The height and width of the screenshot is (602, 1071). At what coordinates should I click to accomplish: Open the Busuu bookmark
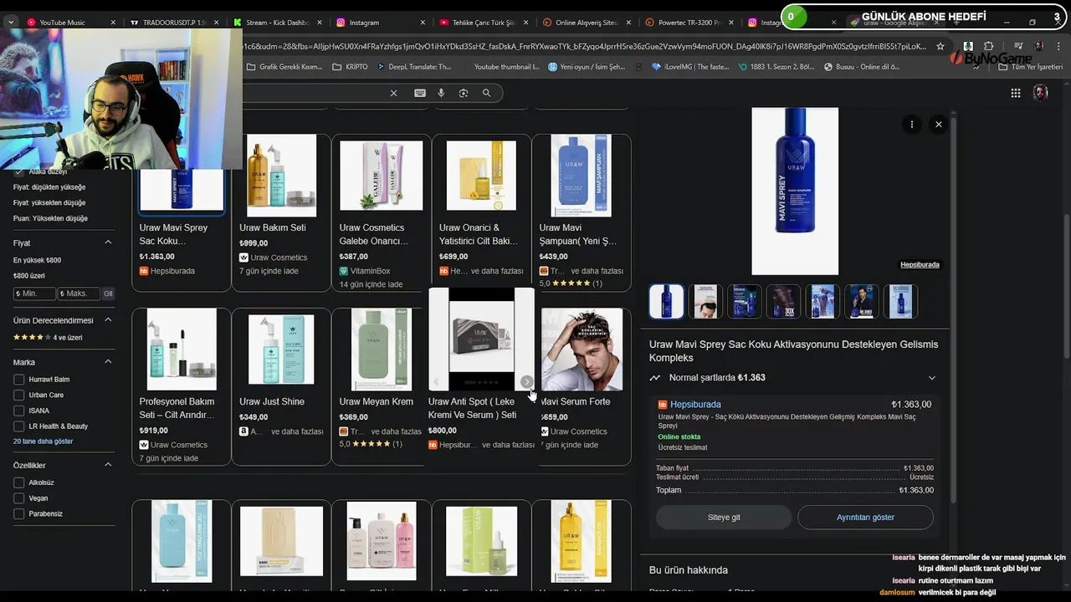(x=862, y=67)
